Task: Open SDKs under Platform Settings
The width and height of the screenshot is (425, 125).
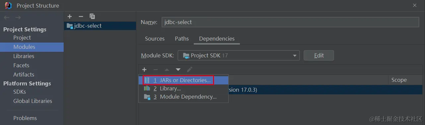Action: 20,92
